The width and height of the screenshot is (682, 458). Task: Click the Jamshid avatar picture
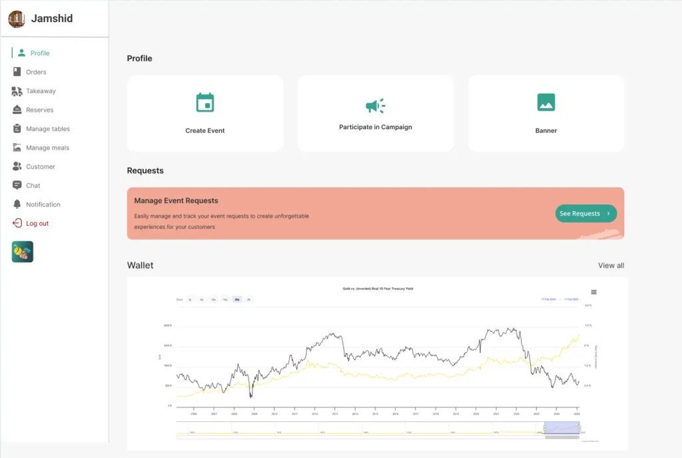tap(17, 19)
